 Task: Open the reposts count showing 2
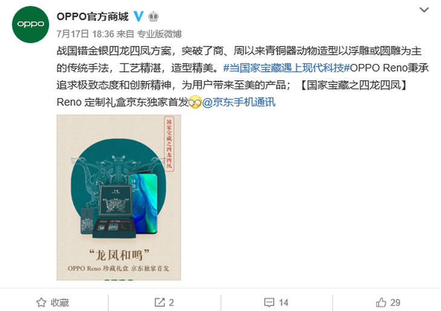(x=172, y=303)
